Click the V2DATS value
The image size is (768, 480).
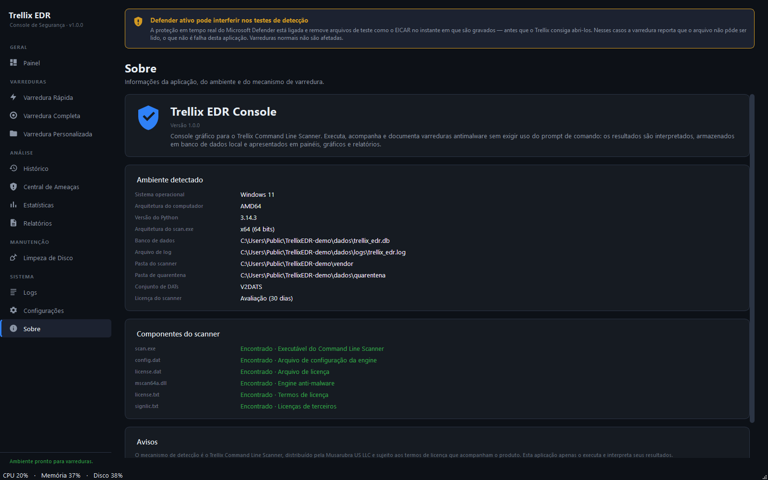tap(251, 287)
